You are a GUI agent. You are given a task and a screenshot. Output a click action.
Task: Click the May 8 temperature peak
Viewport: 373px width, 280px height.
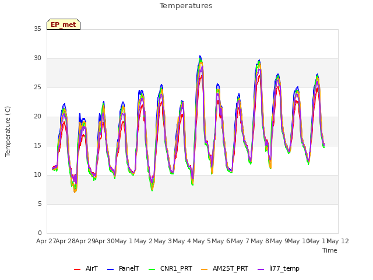[x=259, y=61]
